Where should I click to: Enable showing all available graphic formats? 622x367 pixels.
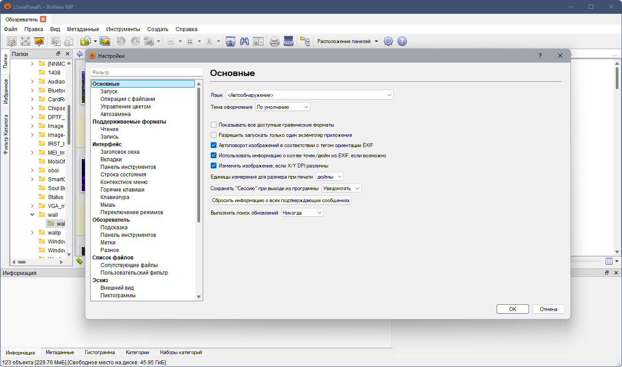tap(213, 125)
